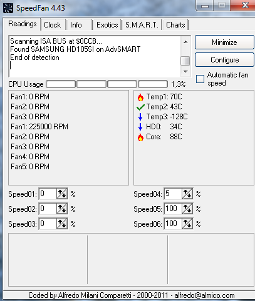This screenshot has height=301, width=255.
Task: Click the Speed05 input field showing 100
Action: [x=173, y=209]
